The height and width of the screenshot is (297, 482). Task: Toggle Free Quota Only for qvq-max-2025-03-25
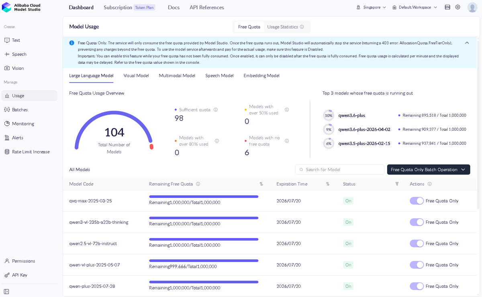click(417, 201)
